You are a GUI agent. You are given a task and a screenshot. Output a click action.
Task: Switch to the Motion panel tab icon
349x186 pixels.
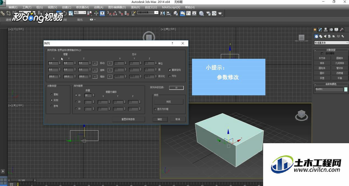pyautogui.click(x=331, y=30)
